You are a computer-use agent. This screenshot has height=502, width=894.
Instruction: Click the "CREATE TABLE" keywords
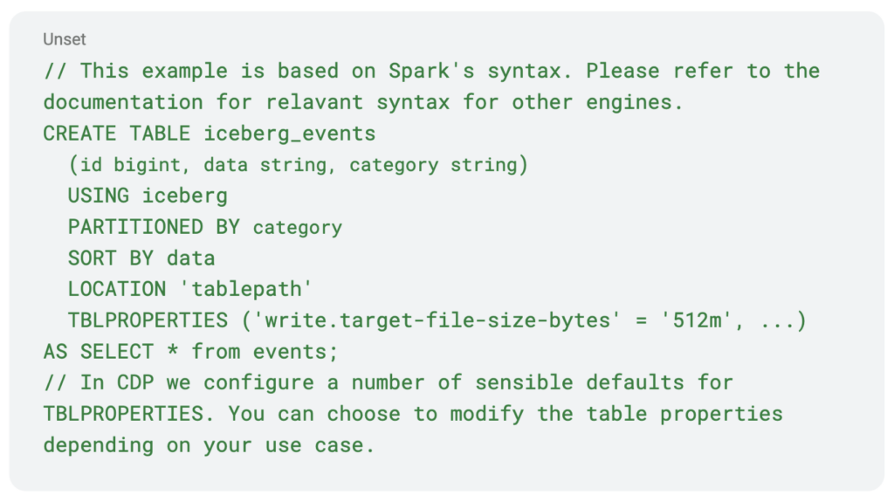pos(117,134)
